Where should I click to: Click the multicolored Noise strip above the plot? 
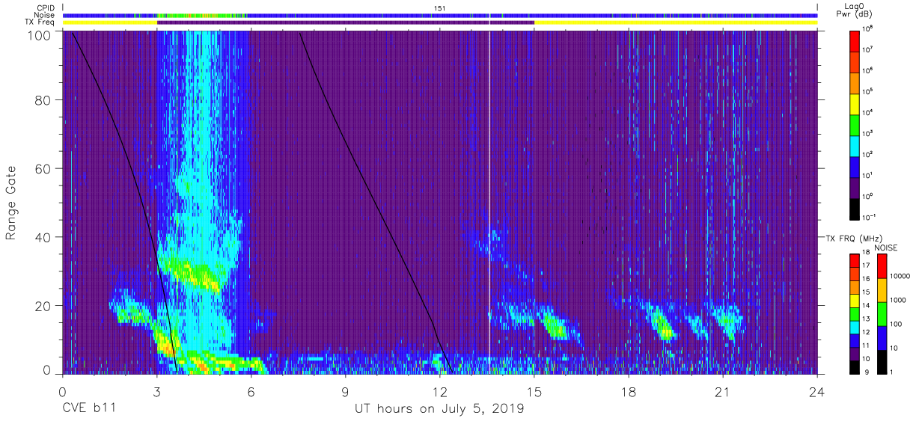click(440, 15)
